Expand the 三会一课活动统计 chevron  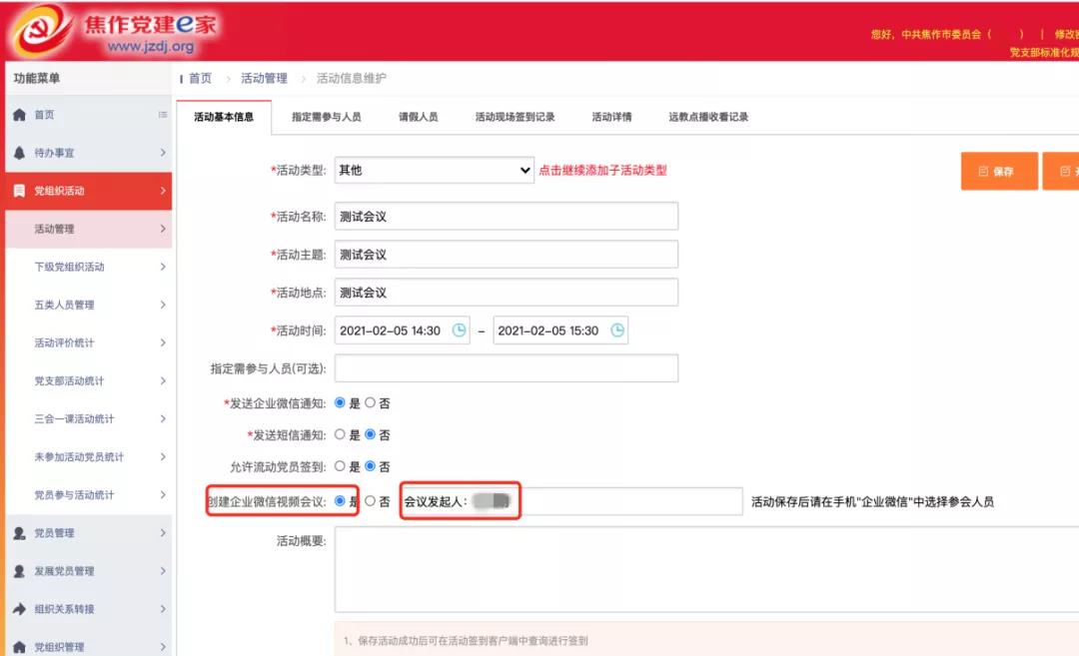coord(163,418)
